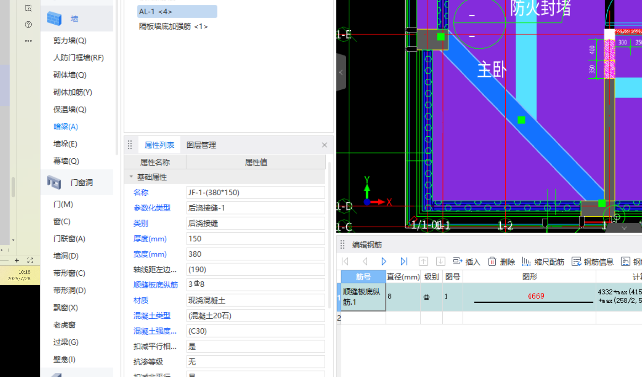642x377 pixels.
Task: Edit the 宽度(mm) value 380
Action: pyautogui.click(x=255, y=254)
